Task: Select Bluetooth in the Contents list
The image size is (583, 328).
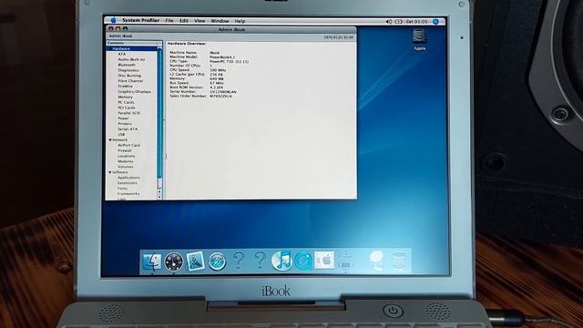Action: 127,65
